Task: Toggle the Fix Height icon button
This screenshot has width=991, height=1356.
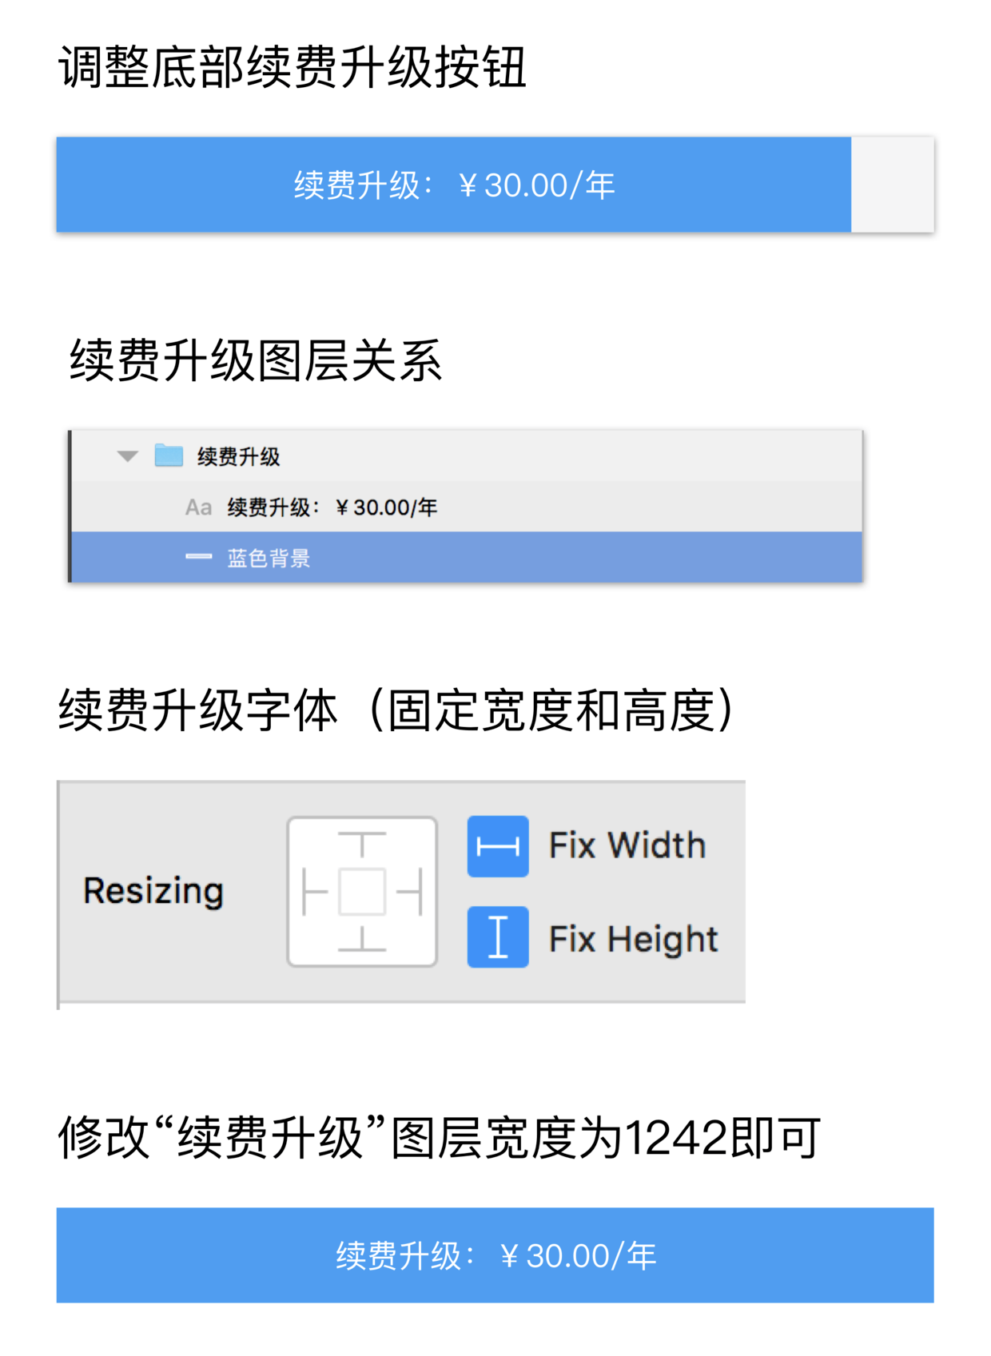Action: [x=497, y=936]
